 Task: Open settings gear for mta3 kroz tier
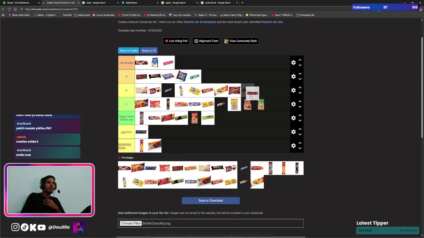click(x=293, y=132)
